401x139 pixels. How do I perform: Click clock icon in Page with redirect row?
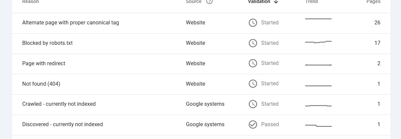coord(253,63)
